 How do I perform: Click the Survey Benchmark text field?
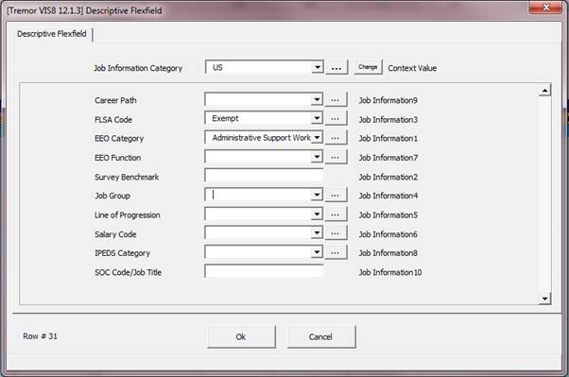pos(264,176)
